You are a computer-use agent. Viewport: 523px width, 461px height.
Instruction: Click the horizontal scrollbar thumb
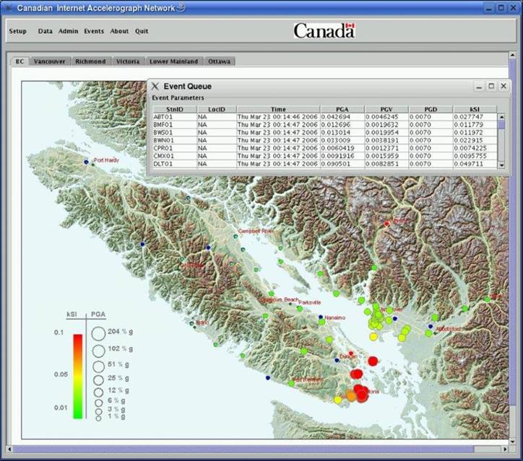click(243, 449)
